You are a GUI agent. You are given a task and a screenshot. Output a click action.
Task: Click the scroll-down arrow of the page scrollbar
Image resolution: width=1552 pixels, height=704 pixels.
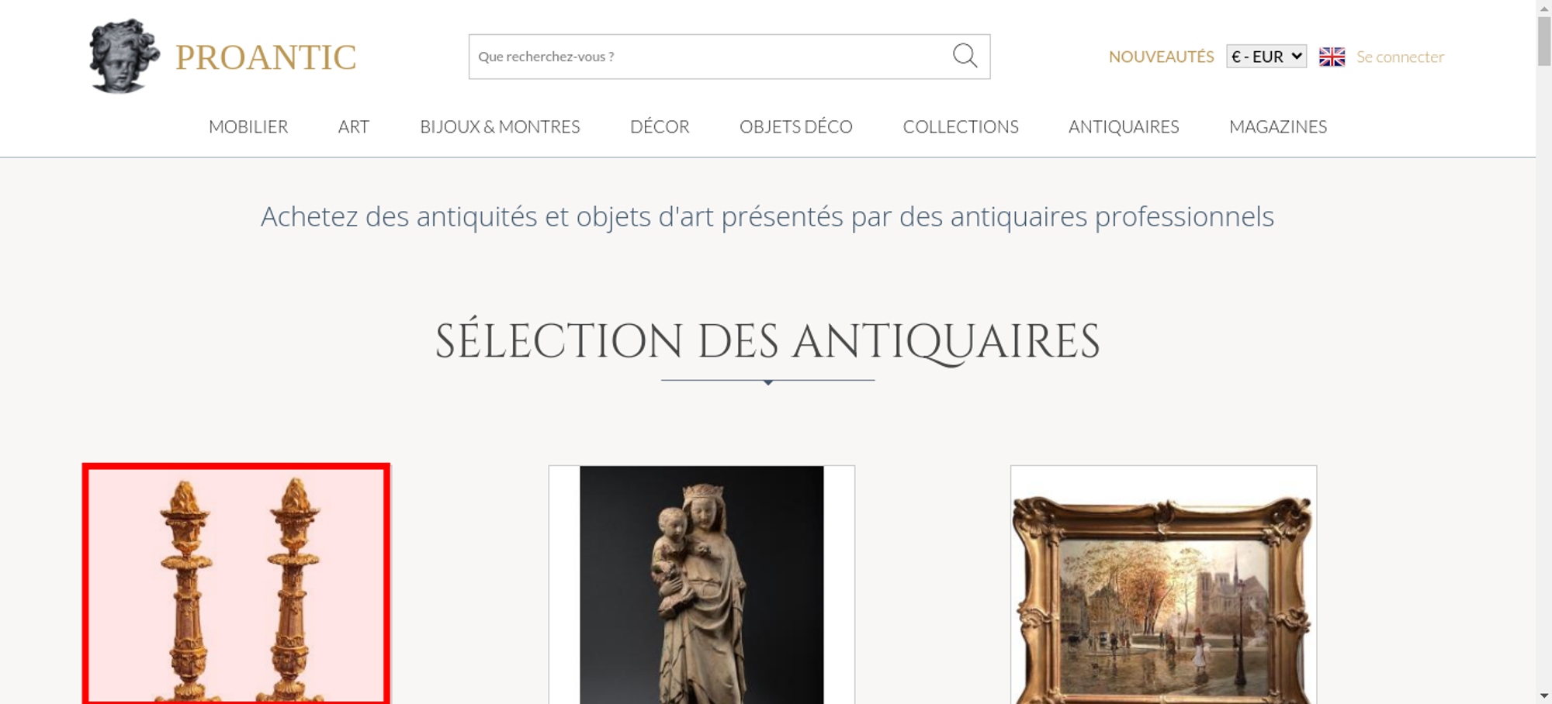1543,695
